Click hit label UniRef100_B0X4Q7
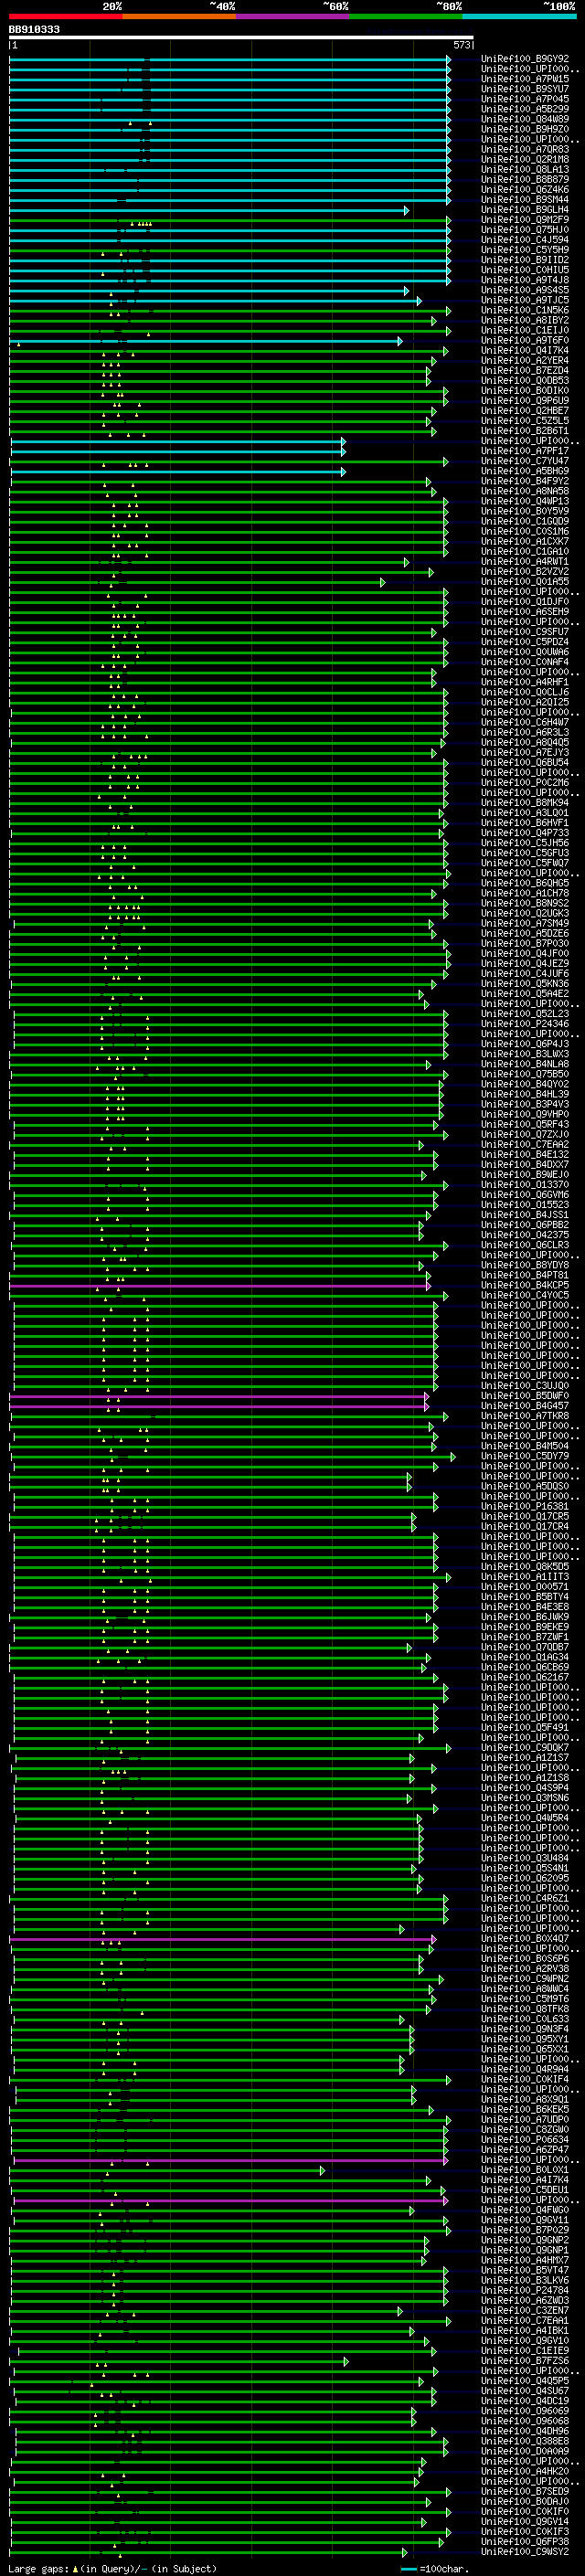The width and height of the screenshot is (585, 2576). (525, 1939)
